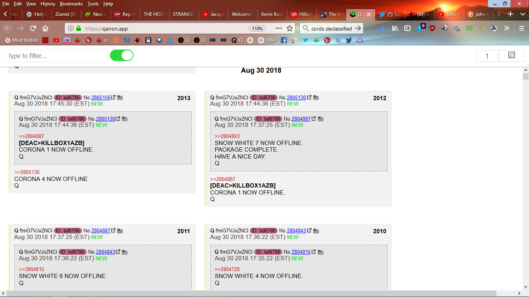Click the 110% zoom level badge
529x297 pixels.
[258, 29]
